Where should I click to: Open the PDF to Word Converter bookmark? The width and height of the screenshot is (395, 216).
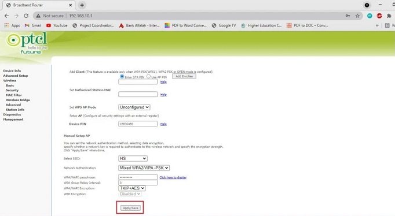click(x=185, y=25)
